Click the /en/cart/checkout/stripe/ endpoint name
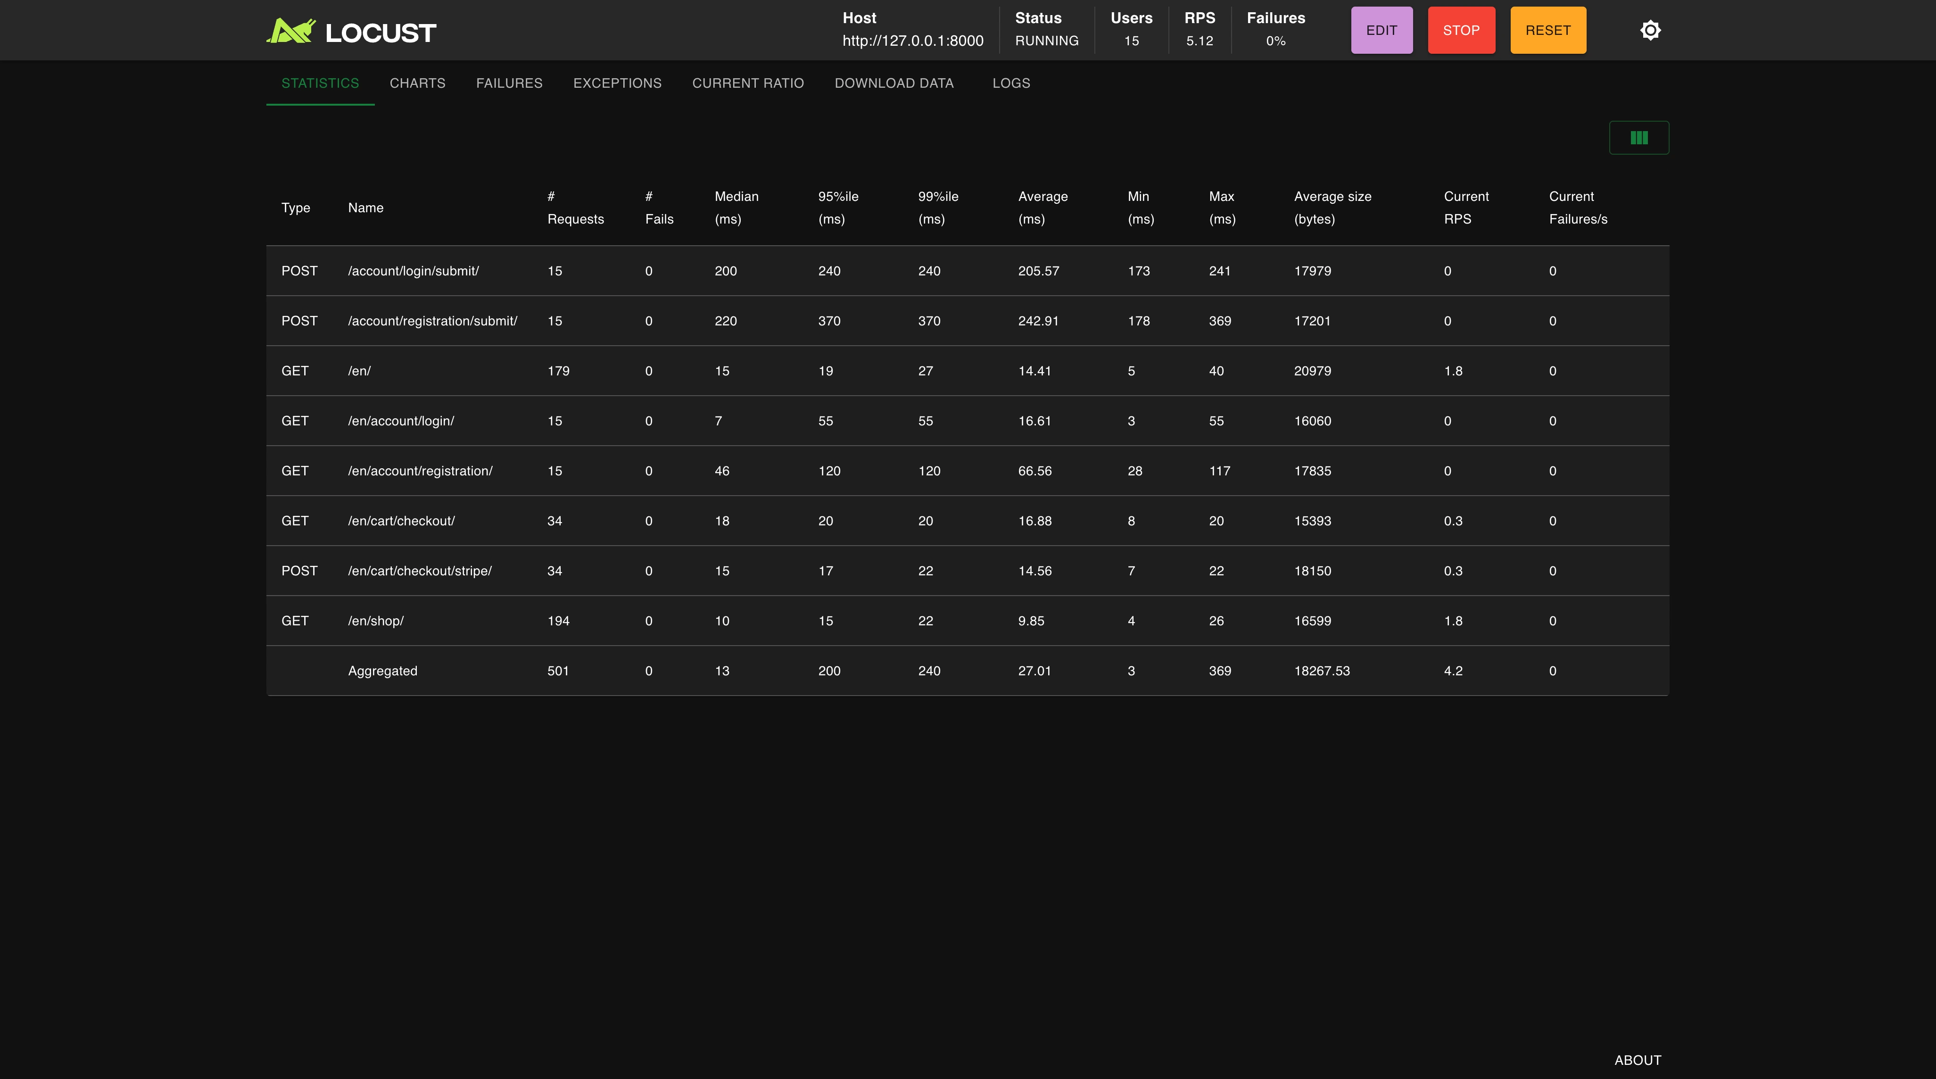Image resolution: width=1936 pixels, height=1079 pixels. (x=419, y=571)
